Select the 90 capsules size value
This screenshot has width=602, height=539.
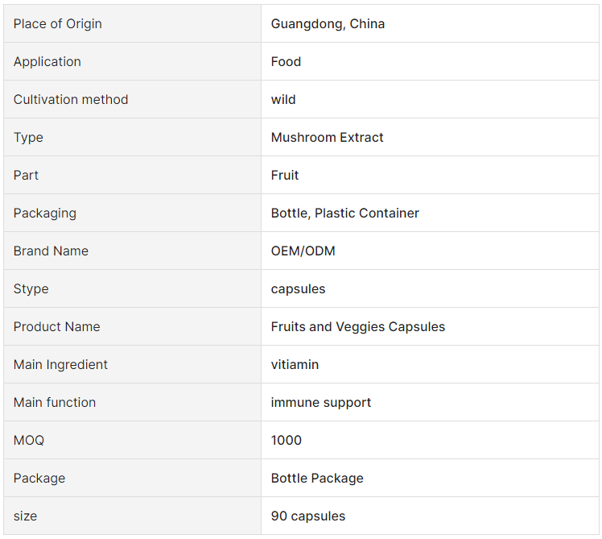[308, 516]
